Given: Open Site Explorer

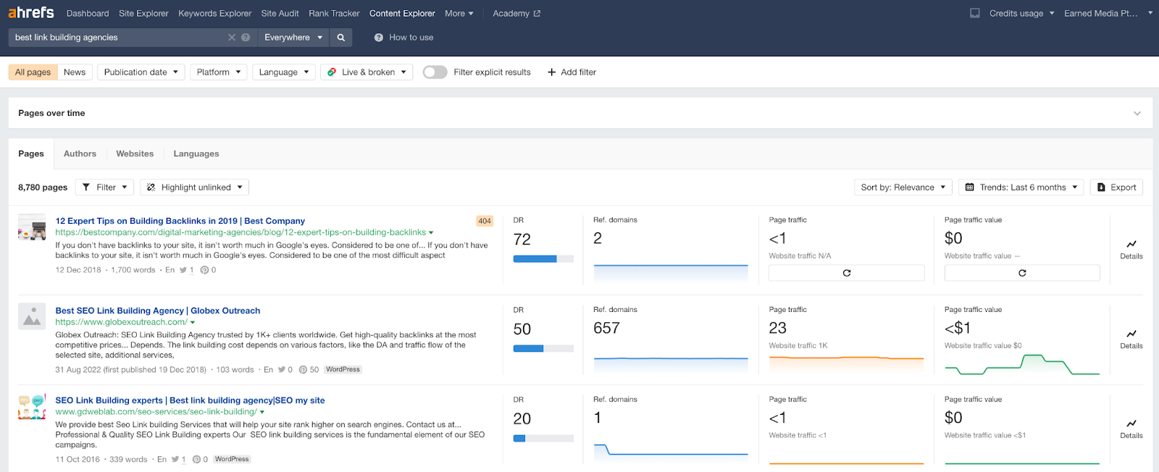Looking at the screenshot, I should (143, 14).
